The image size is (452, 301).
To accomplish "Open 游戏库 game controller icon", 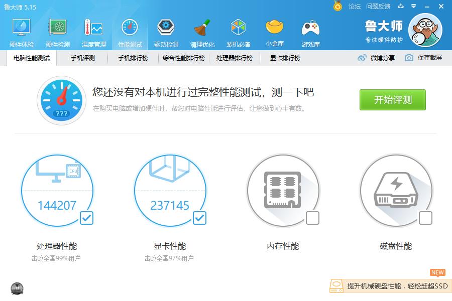I will click(x=310, y=28).
